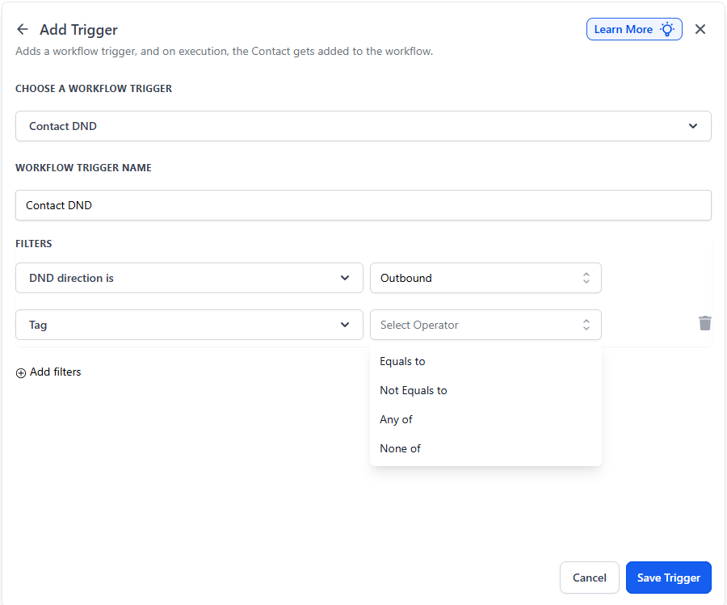Select the None of operator option
The height and width of the screenshot is (605, 727).
(x=401, y=448)
